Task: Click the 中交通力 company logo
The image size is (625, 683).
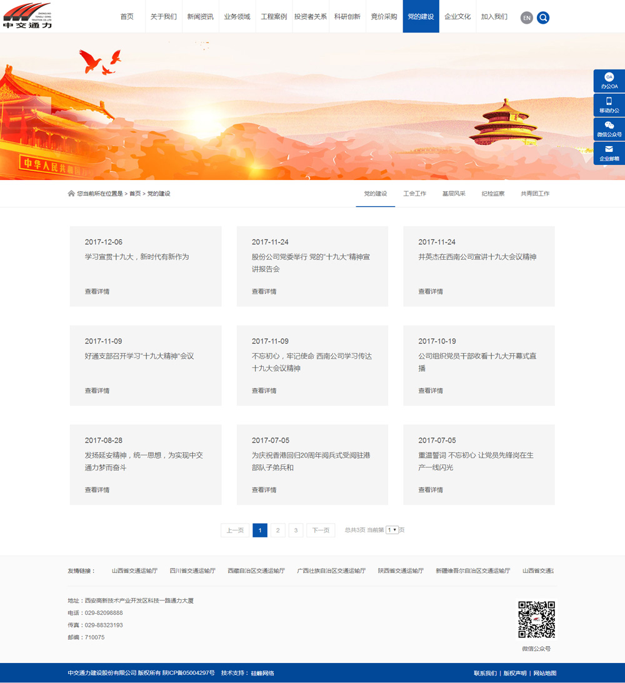Action: (27, 16)
